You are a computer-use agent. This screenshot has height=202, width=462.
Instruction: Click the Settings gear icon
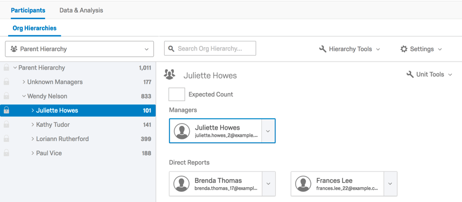404,49
